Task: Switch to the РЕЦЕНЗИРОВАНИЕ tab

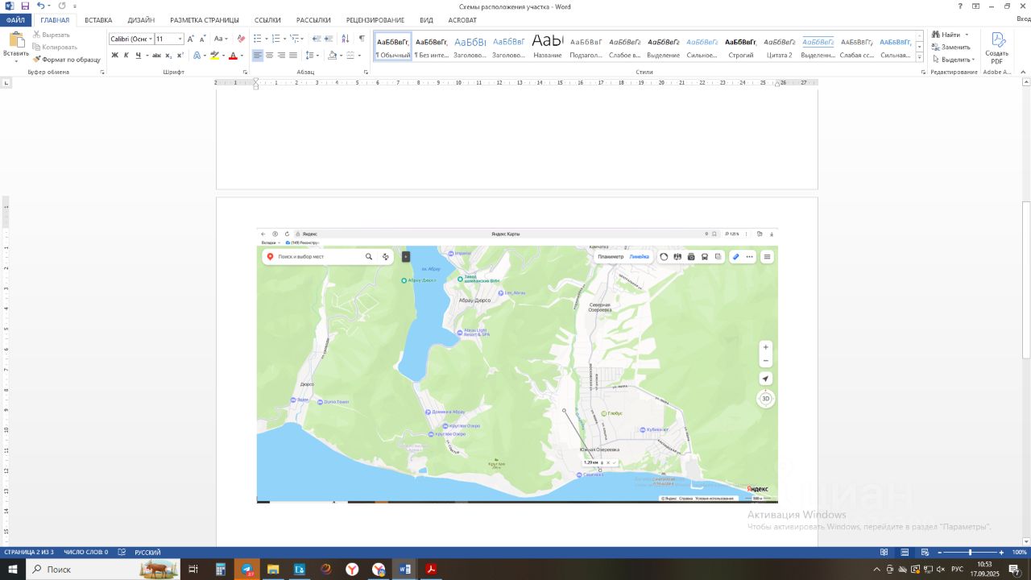Action: pos(375,20)
